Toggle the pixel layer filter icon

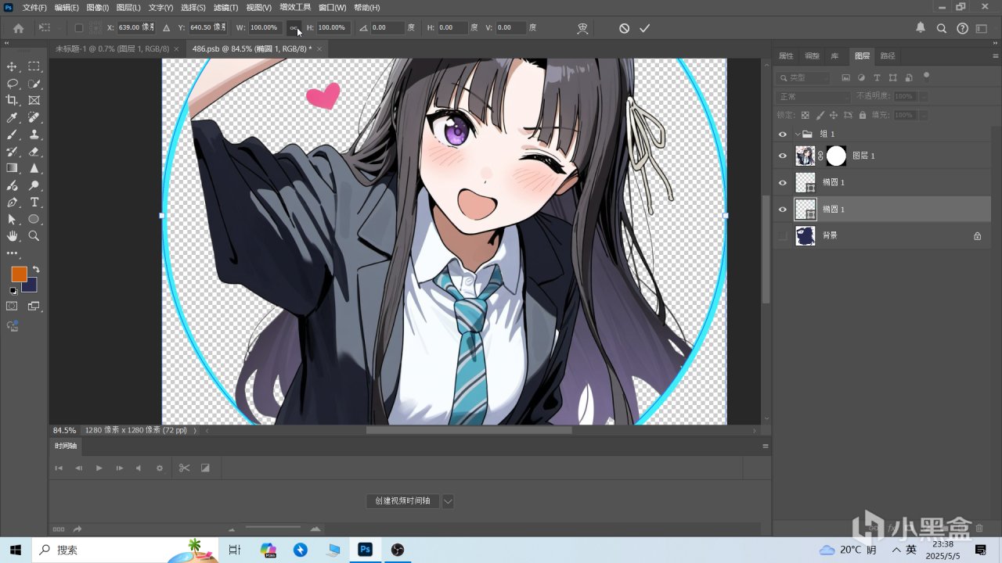coord(845,78)
